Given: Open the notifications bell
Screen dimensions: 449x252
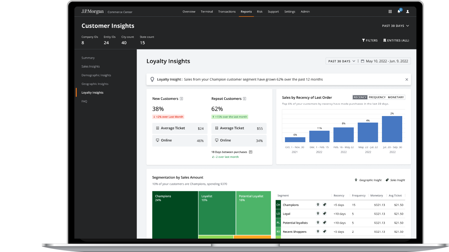Looking at the screenshot, I should coord(399,12).
